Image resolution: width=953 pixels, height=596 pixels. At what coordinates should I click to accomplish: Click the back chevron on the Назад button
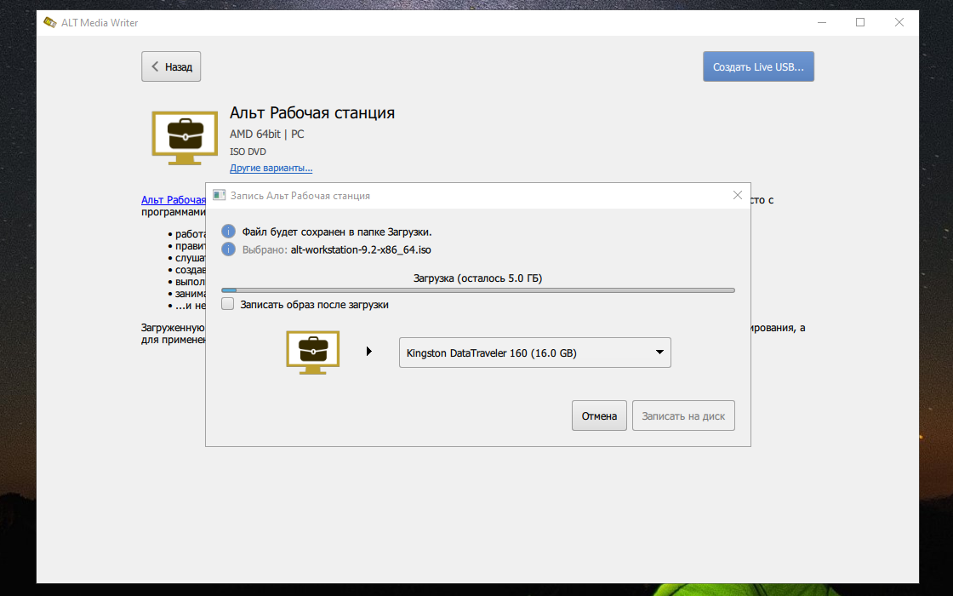coord(155,66)
